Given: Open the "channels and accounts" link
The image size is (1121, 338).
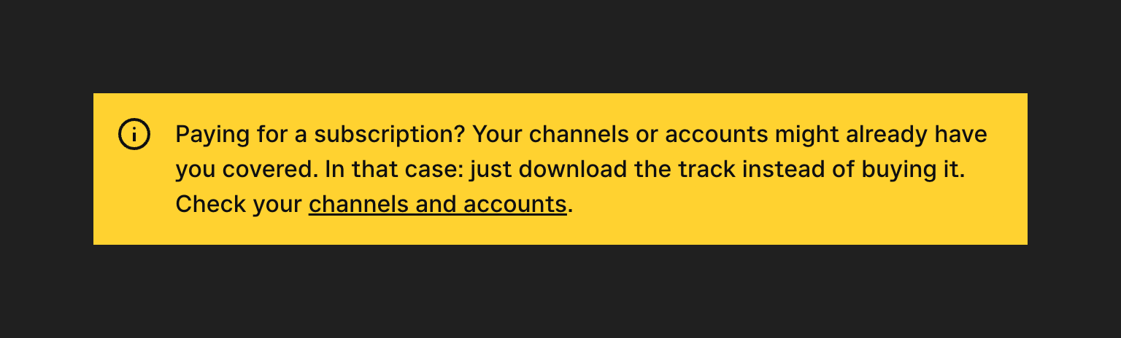Looking at the screenshot, I should point(437,204).
